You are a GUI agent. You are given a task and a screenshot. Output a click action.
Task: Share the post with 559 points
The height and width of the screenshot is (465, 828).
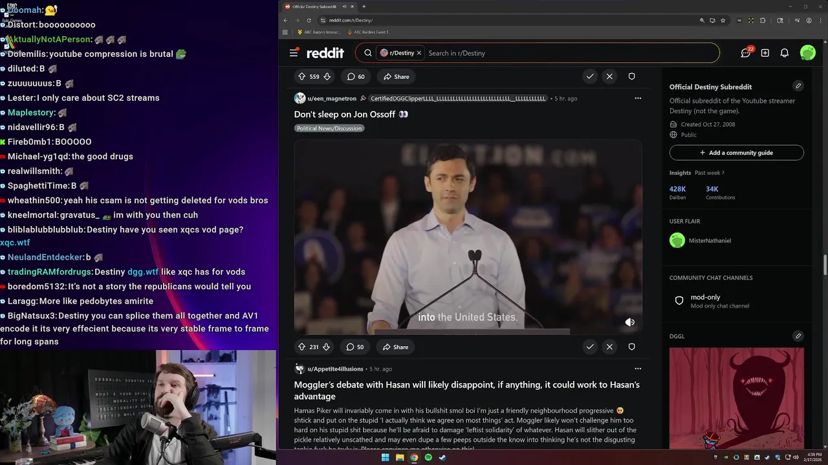click(396, 76)
